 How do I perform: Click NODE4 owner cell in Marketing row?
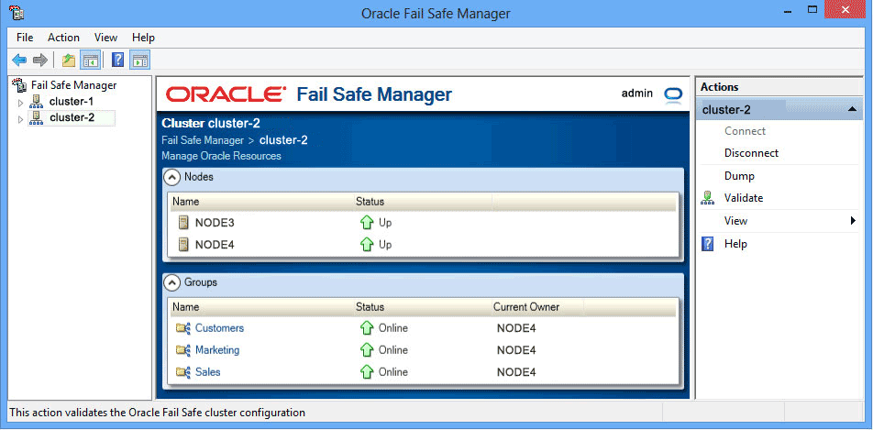[x=516, y=350]
